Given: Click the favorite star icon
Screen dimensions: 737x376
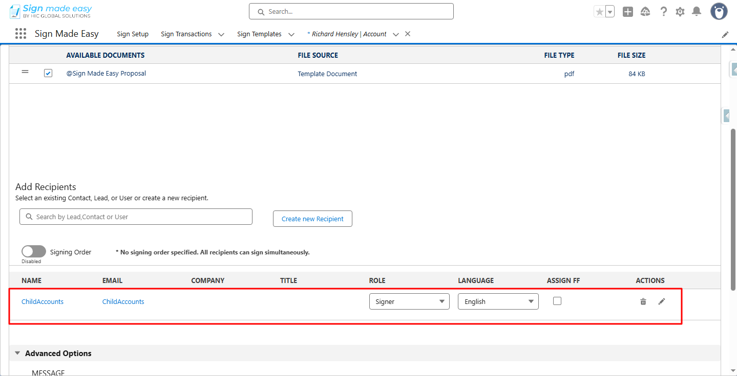Looking at the screenshot, I should click(x=600, y=10).
